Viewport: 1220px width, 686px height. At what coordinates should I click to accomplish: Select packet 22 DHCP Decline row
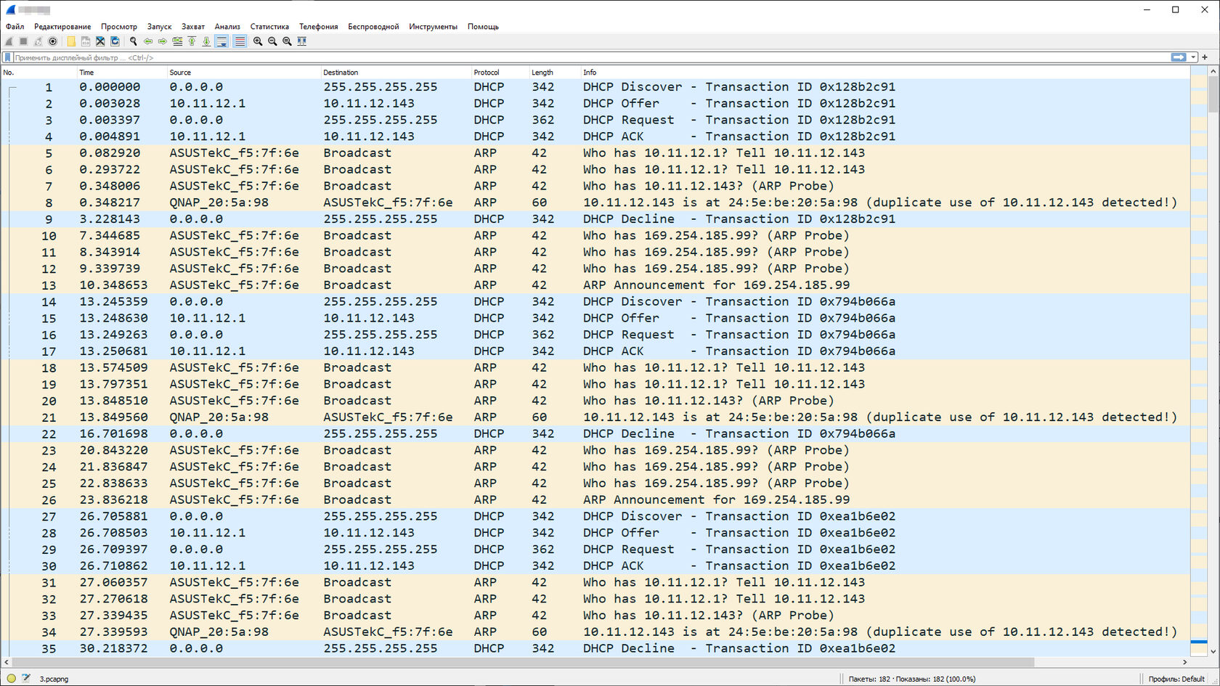click(x=595, y=434)
